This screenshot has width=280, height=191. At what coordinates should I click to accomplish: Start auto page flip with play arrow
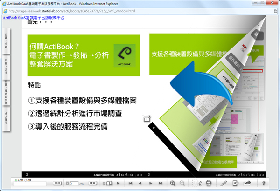click(118, 183)
